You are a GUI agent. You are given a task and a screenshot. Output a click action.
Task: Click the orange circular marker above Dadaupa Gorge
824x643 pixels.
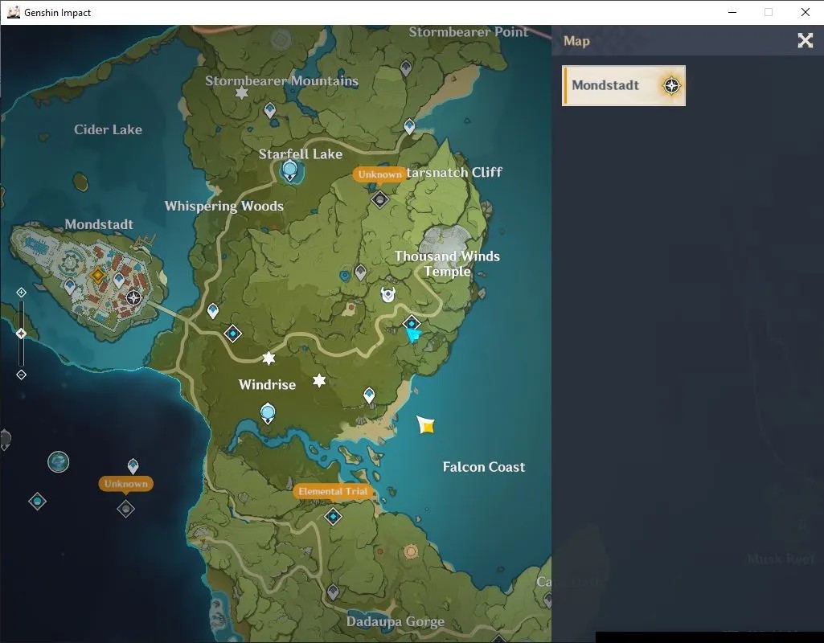(x=411, y=551)
